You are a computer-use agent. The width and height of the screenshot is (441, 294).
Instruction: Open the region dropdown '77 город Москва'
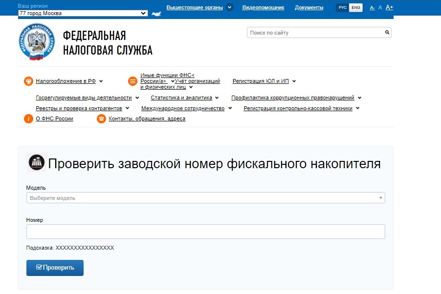point(83,13)
